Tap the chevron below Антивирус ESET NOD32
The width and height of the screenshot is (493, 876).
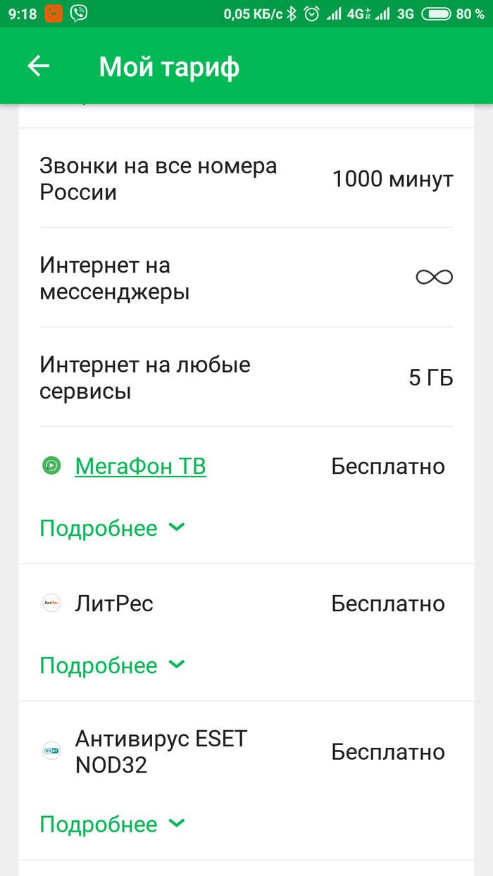click(x=177, y=823)
